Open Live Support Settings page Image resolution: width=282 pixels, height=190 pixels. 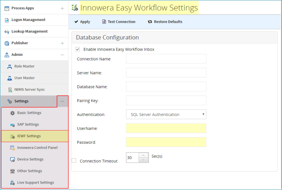pyautogui.click(x=35, y=183)
